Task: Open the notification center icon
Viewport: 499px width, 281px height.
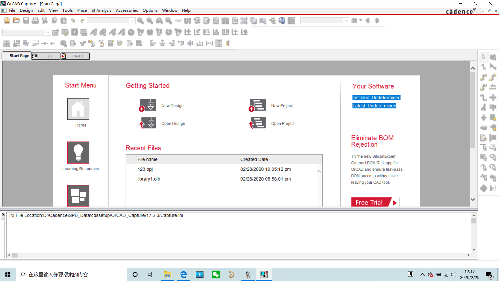Action: 489,275
